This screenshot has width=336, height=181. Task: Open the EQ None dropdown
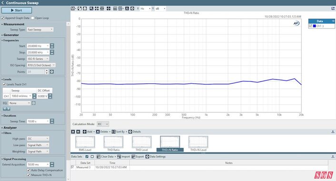(x=20, y=103)
